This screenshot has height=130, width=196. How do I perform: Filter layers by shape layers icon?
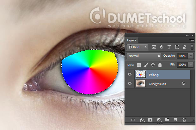coord(177,47)
